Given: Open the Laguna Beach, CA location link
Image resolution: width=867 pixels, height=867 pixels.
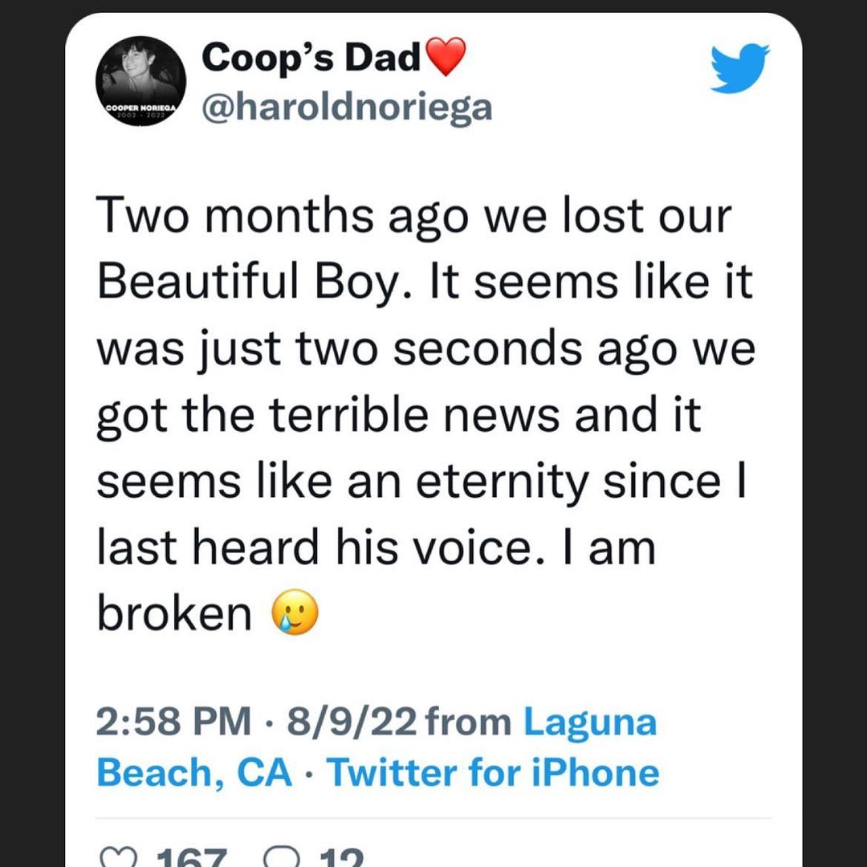Looking at the screenshot, I should point(376,747).
